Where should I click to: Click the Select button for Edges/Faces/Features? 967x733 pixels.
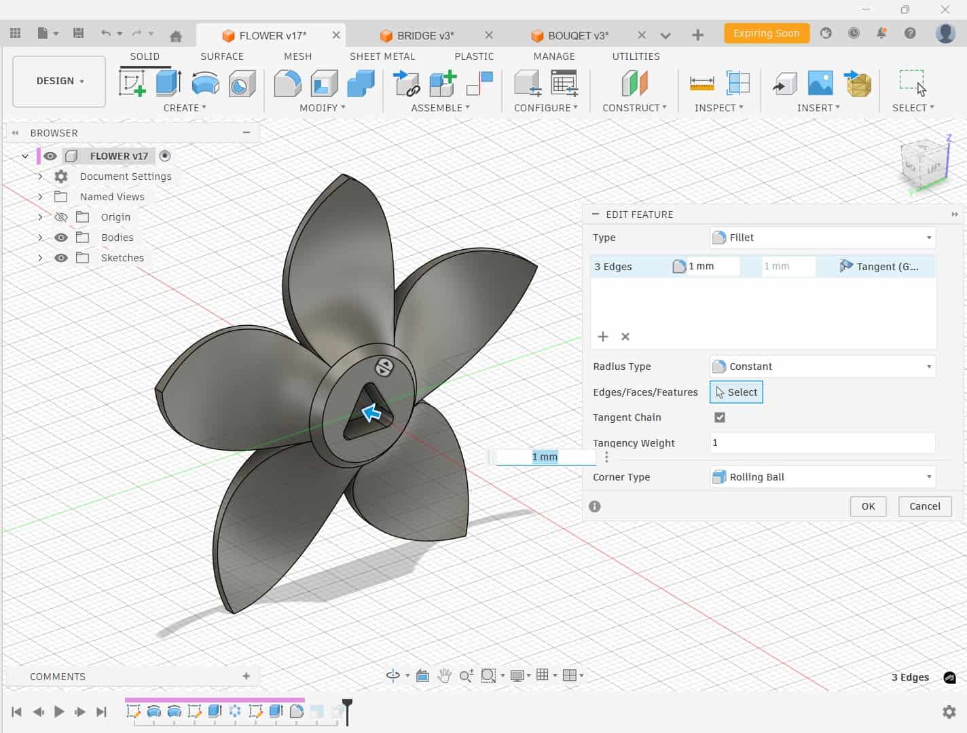(736, 392)
